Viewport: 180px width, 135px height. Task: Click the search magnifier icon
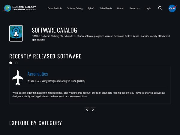pyautogui.click(x=160, y=8)
